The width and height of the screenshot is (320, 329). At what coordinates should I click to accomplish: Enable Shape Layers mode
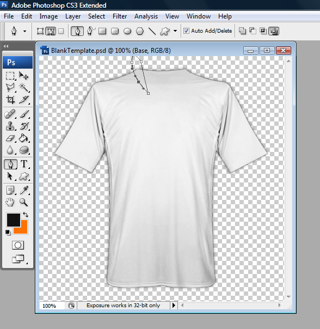point(40,31)
